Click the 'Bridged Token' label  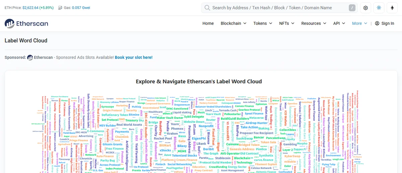[249, 145]
